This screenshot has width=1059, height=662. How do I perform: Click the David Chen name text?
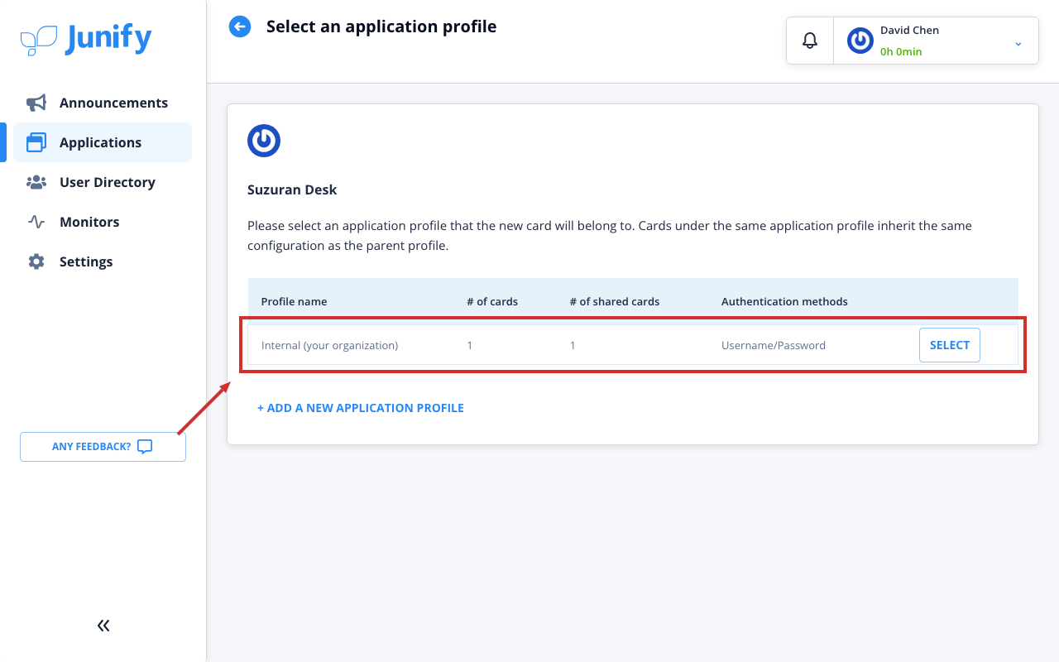coord(909,30)
